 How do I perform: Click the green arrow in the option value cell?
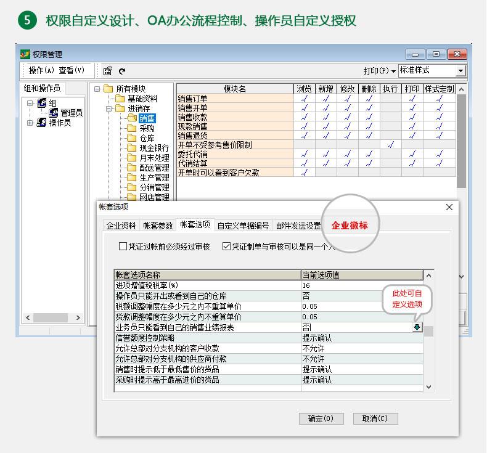pos(417,327)
